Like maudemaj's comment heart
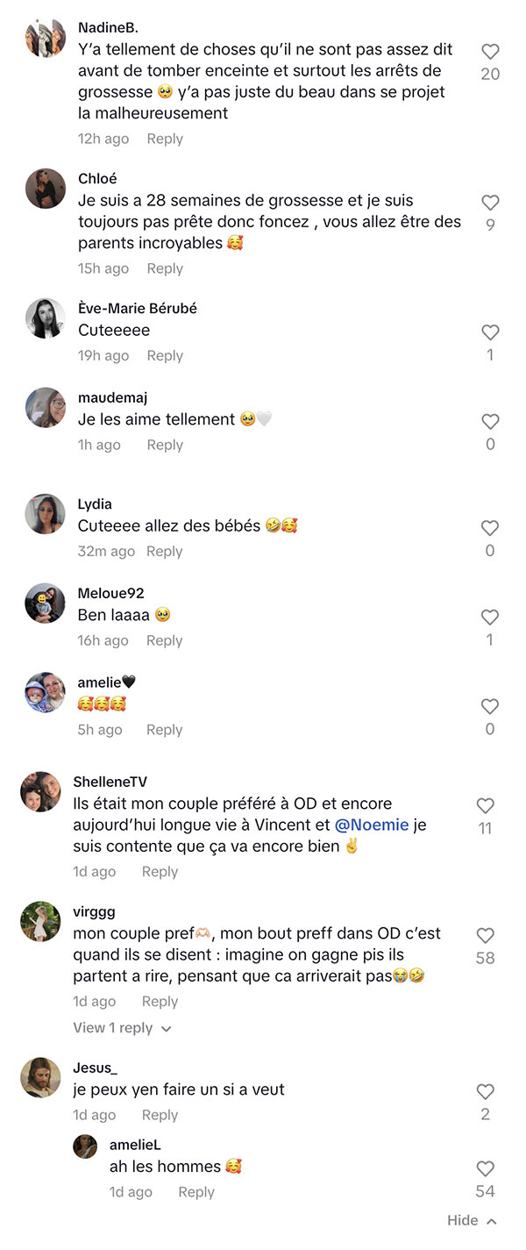The width and height of the screenshot is (526, 1250). click(x=490, y=422)
